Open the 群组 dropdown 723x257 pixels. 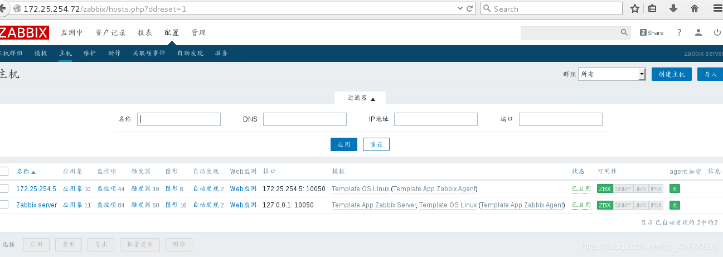[x=612, y=74]
